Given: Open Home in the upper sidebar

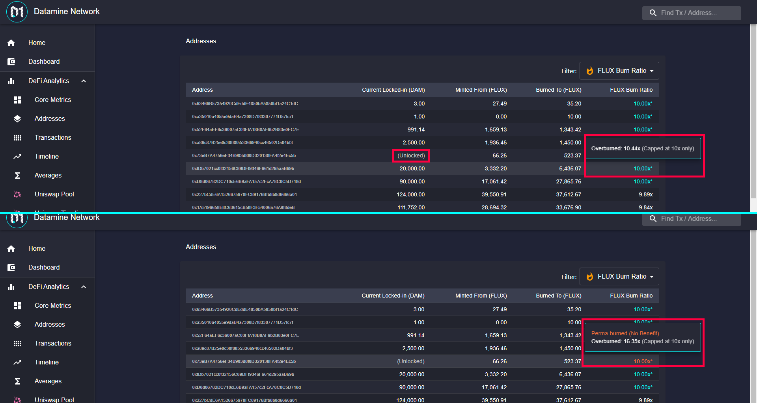Looking at the screenshot, I should click(47, 43).
